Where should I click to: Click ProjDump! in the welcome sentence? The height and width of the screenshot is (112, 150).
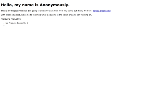[41, 15]
